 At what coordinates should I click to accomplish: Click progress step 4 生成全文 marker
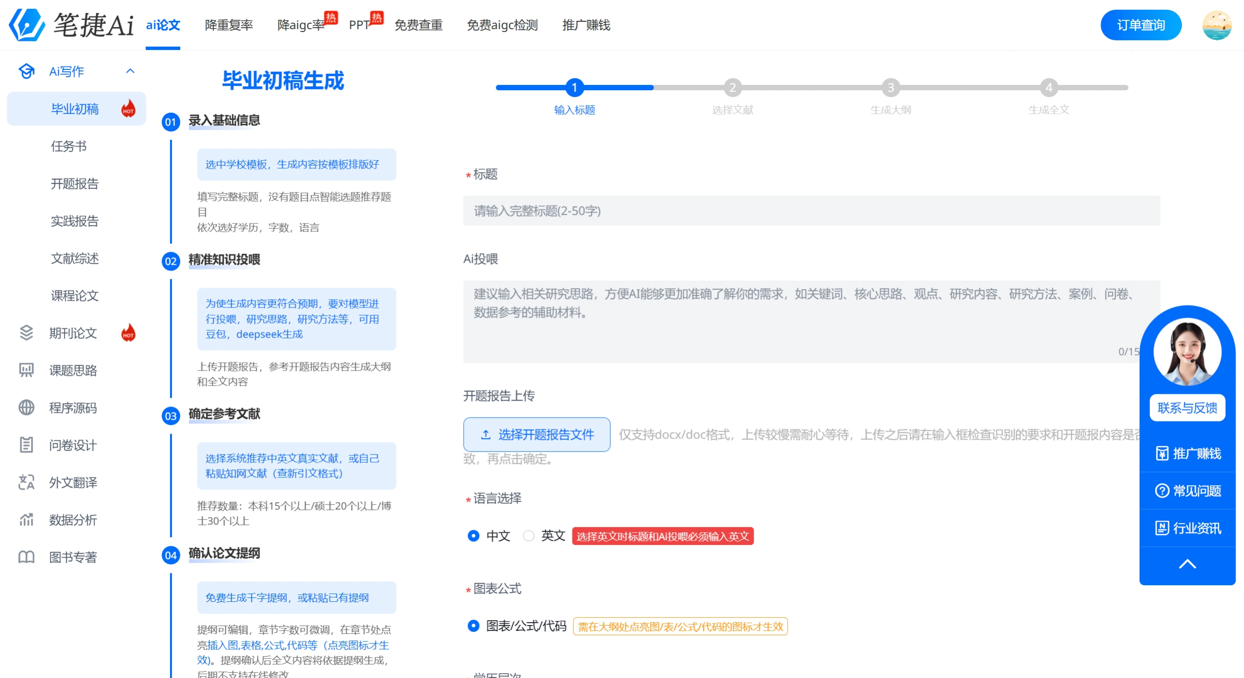pos(1049,87)
